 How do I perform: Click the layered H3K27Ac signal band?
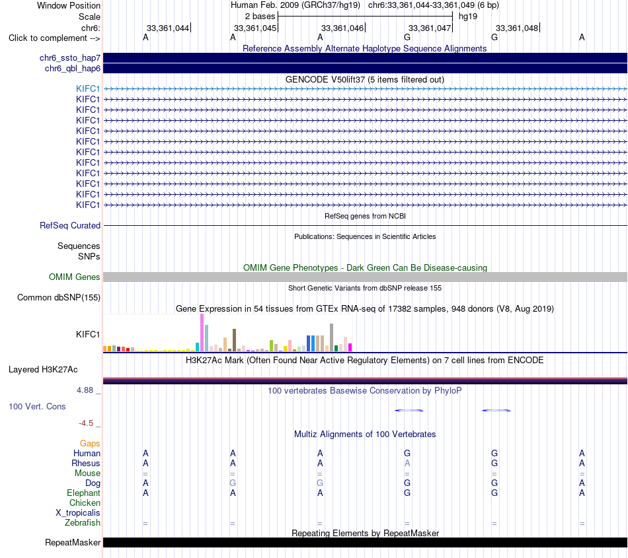pyautogui.click(x=365, y=380)
